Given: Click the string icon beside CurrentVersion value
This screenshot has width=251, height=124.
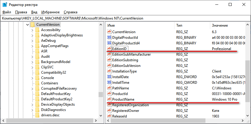Looking at the screenshot, I should coord(109,32).
